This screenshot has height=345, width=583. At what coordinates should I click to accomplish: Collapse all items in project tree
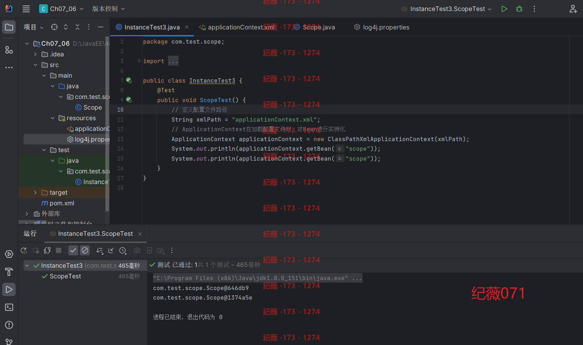(x=77, y=27)
